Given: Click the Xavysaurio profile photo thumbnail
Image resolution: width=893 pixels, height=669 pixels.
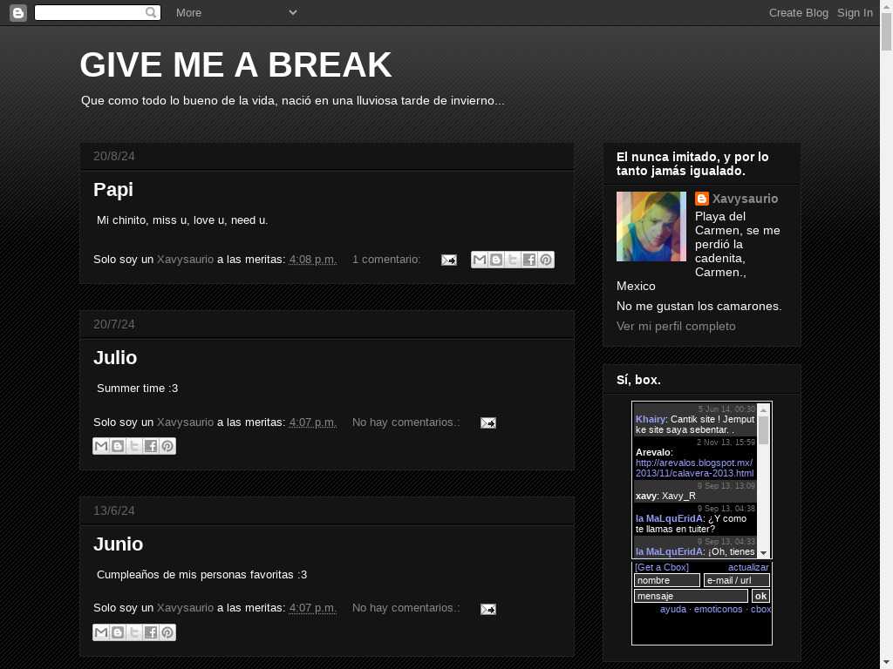Looking at the screenshot, I should (651, 226).
